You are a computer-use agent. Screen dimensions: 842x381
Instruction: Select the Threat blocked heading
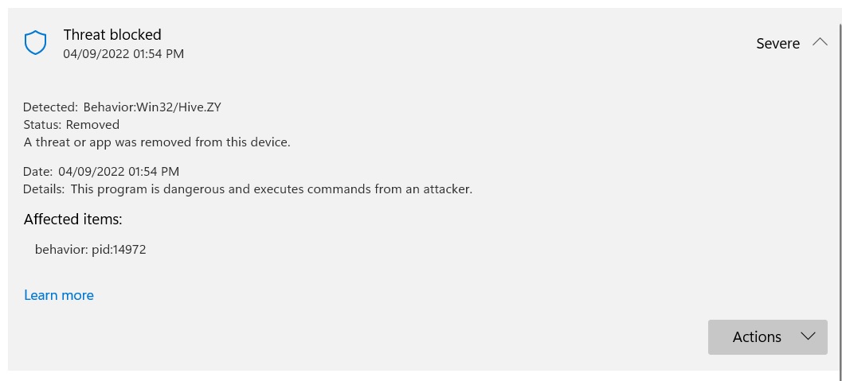[112, 35]
